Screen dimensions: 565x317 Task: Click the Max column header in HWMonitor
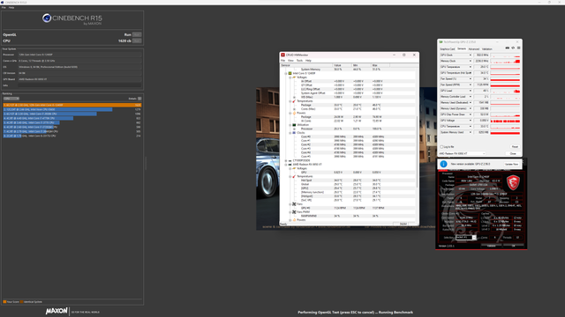(x=380, y=65)
